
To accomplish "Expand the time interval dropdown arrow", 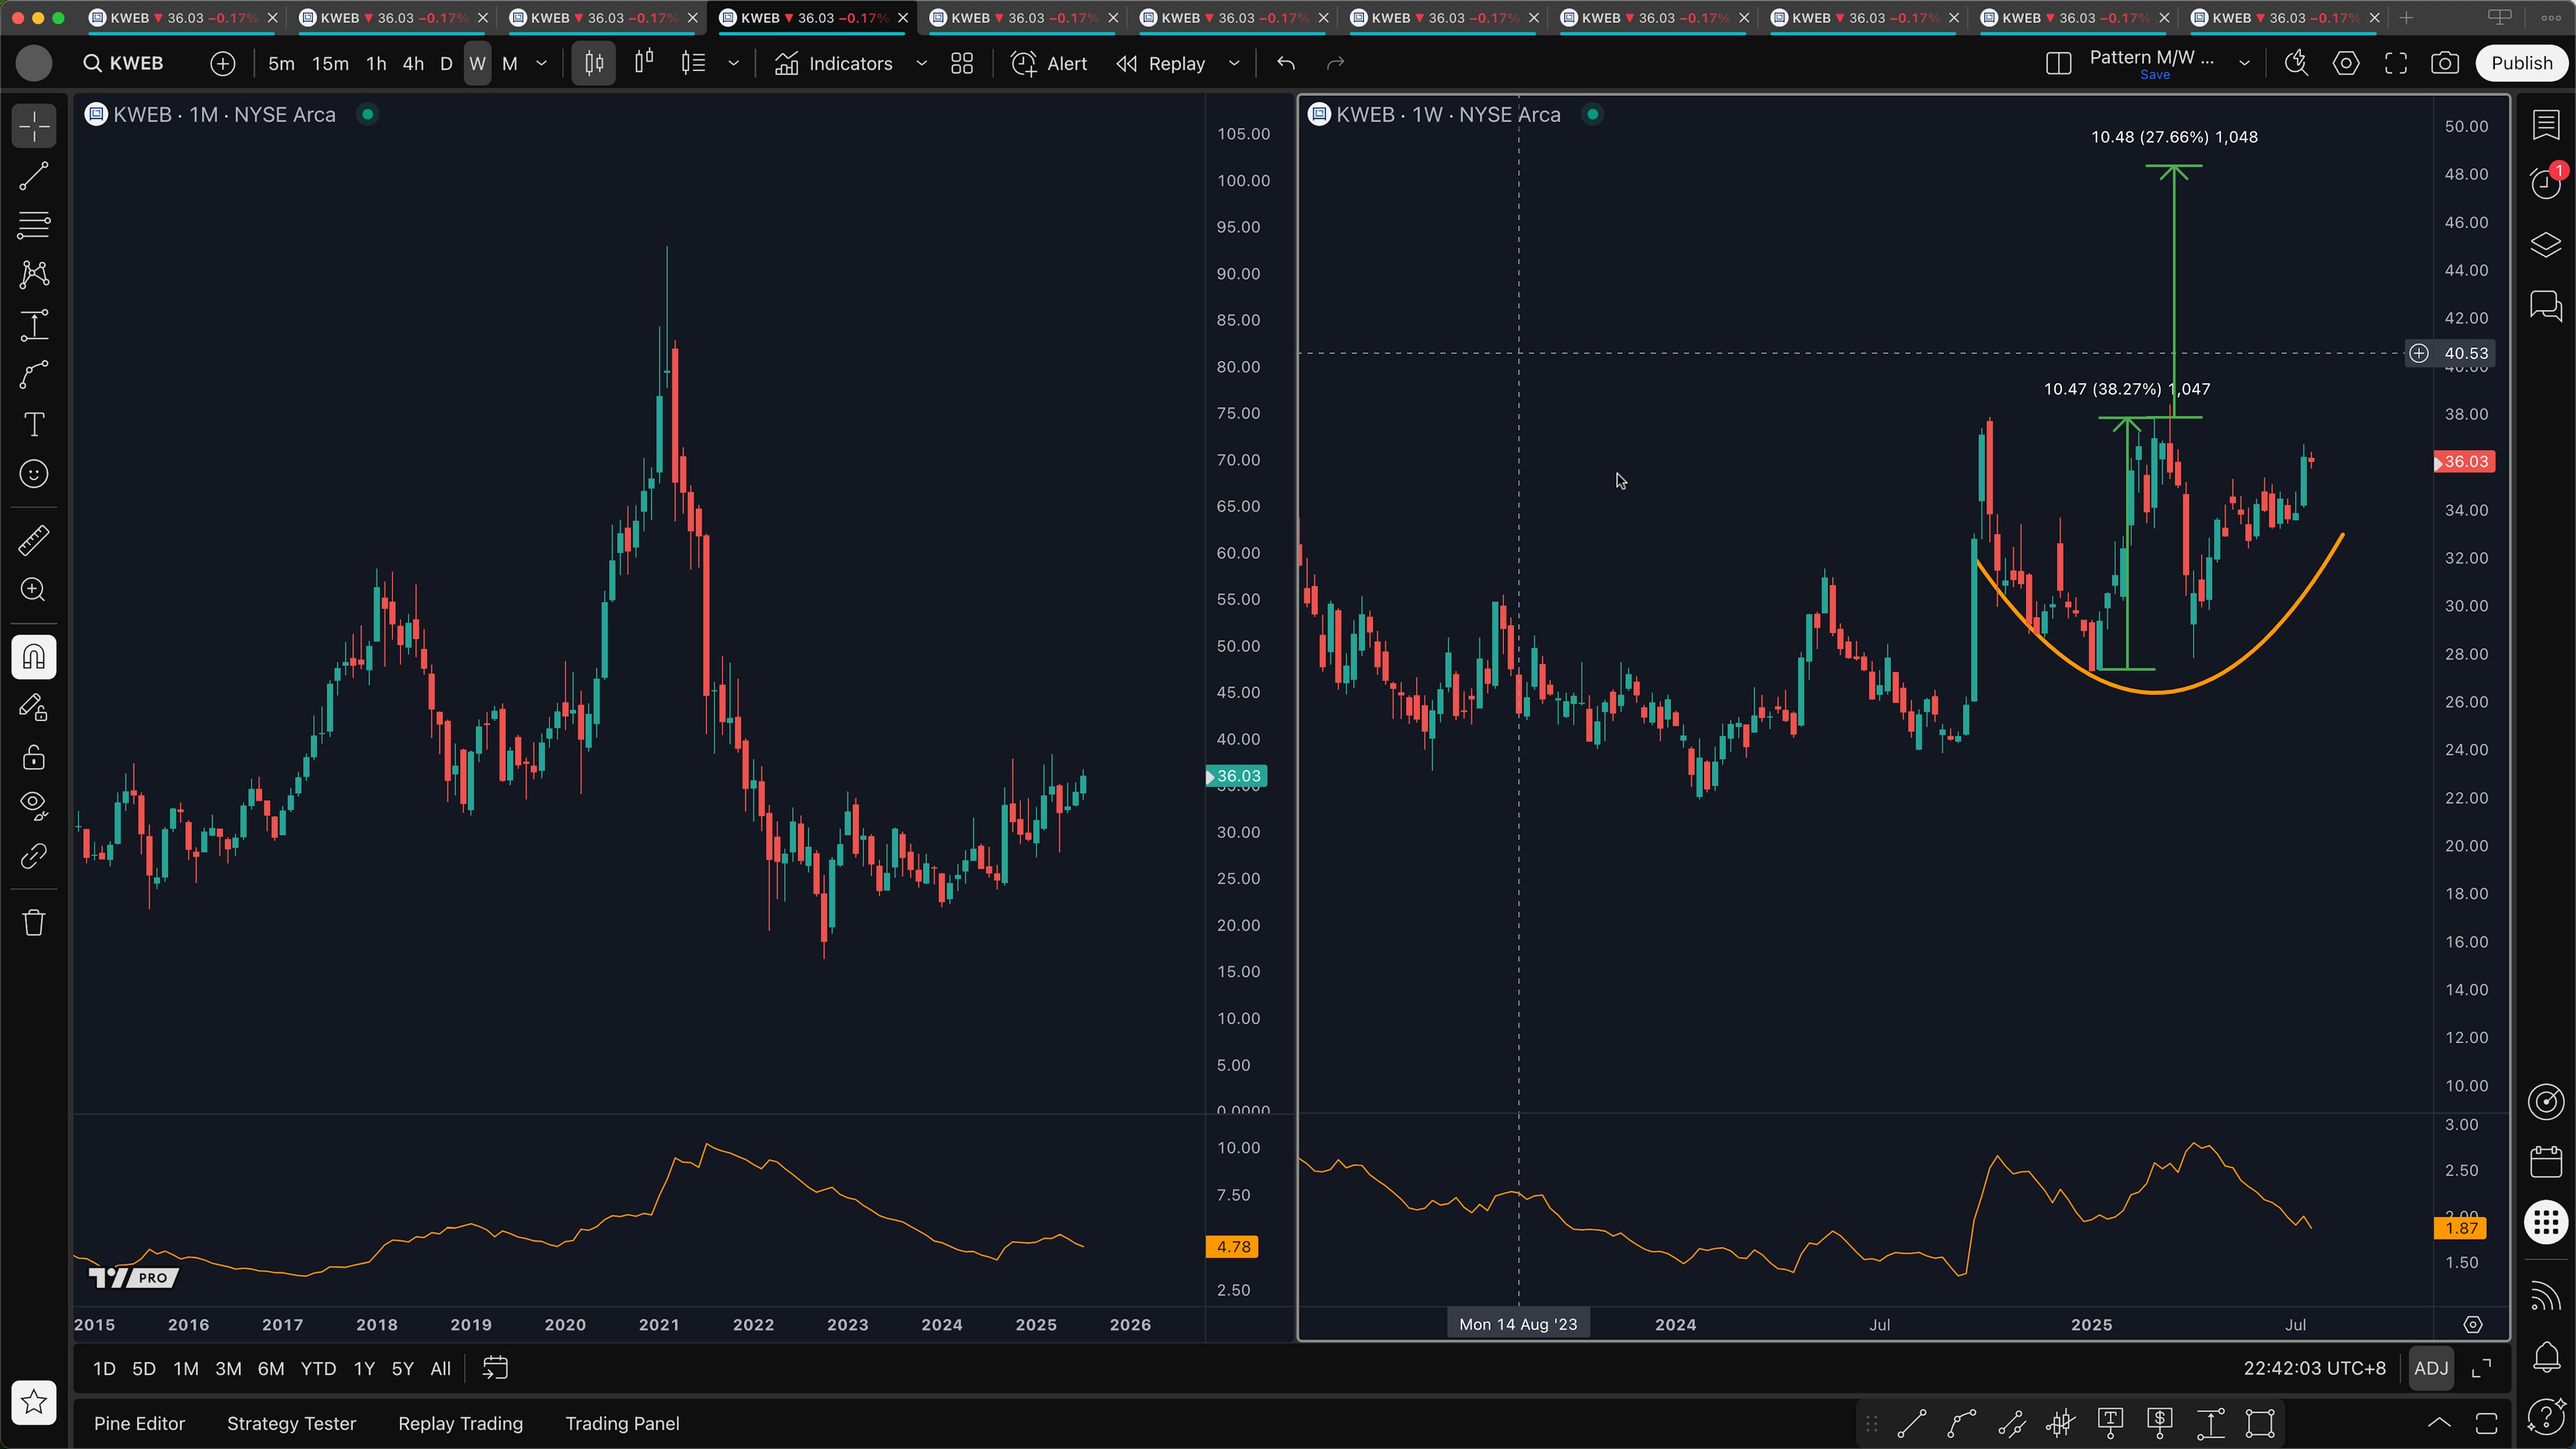I will (542, 63).
